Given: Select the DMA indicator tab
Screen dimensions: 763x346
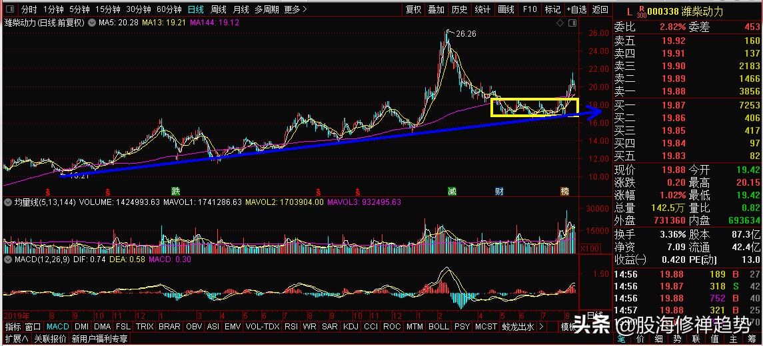Looking at the screenshot, I should (x=103, y=327).
